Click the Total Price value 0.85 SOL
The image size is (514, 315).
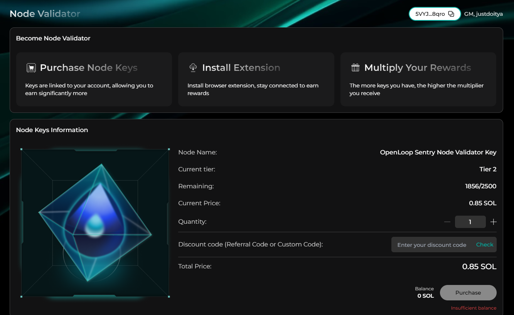[479, 266]
